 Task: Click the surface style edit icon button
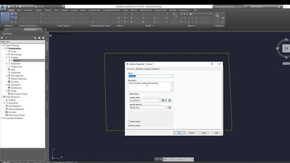pyautogui.click(x=163, y=101)
